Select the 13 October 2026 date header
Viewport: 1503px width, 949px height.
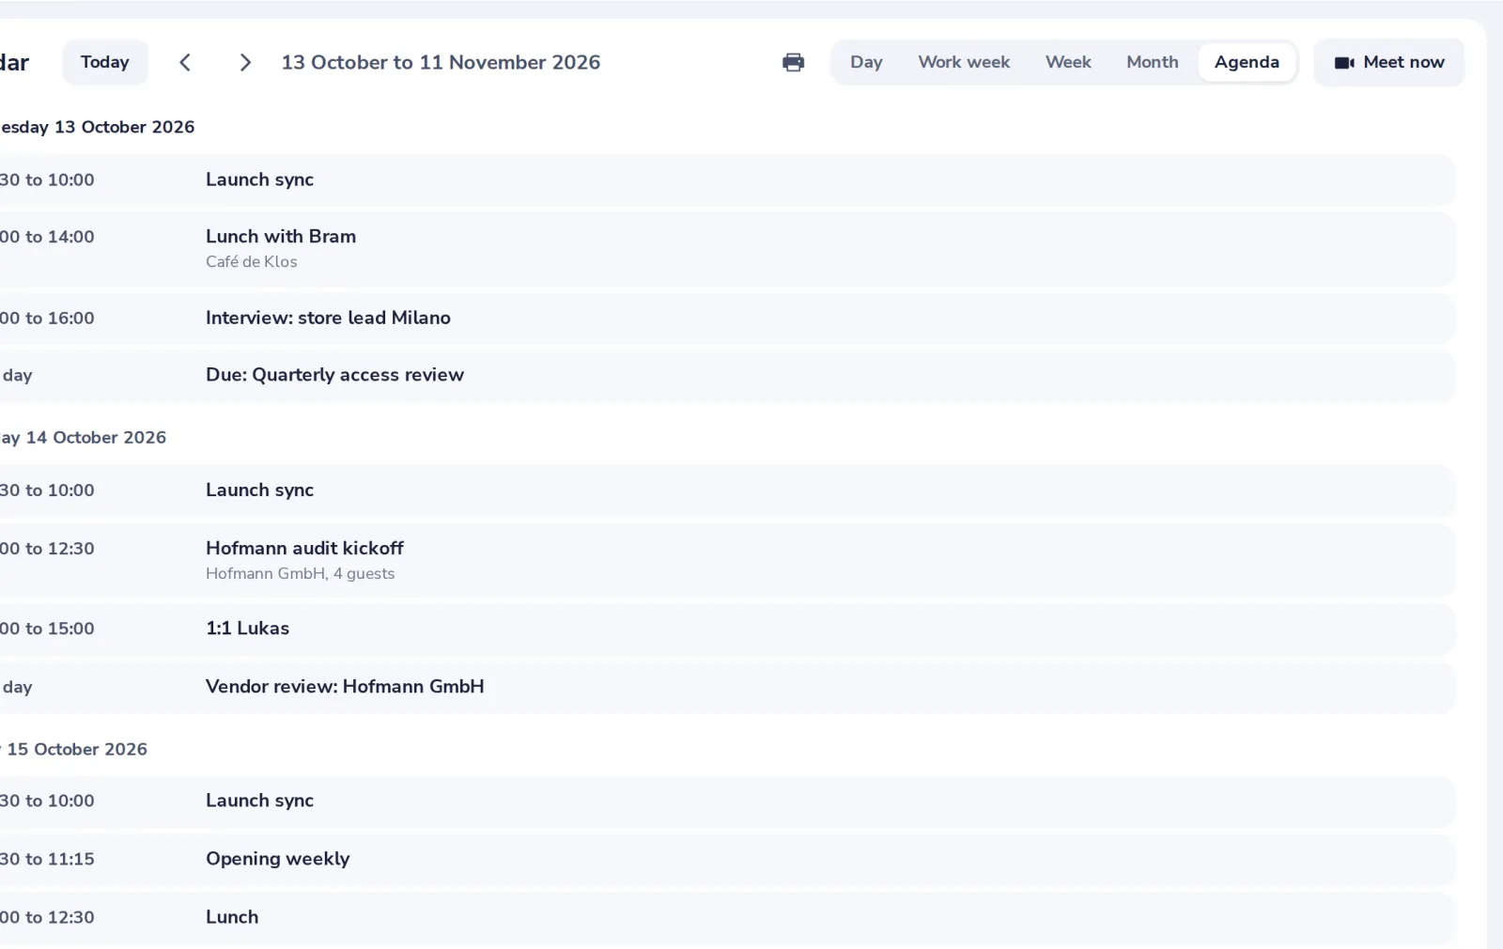coord(98,127)
